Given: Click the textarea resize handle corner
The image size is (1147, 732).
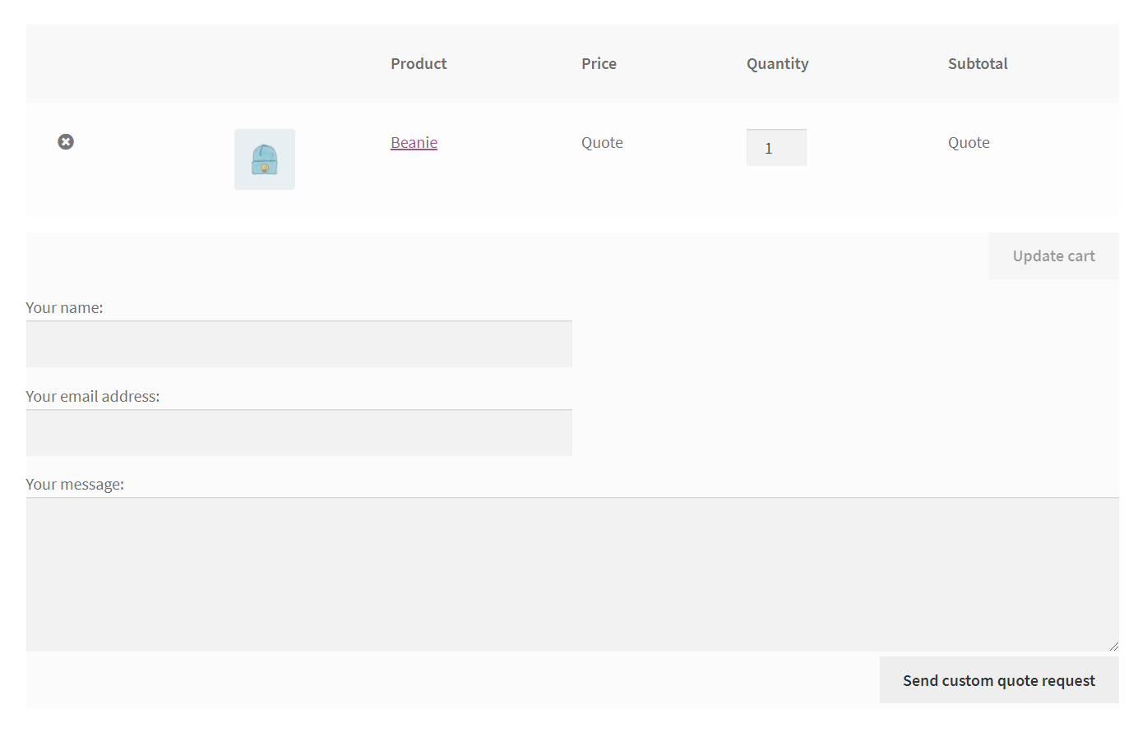Looking at the screenshot, I should pyautogui.click(x=1115, y=647).
